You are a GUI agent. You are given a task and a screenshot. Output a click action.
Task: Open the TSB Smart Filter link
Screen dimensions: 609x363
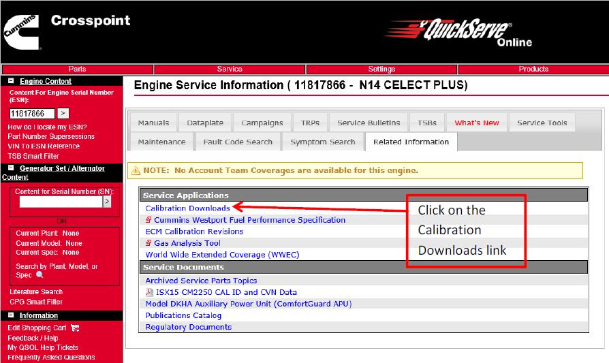pos(33,156)
